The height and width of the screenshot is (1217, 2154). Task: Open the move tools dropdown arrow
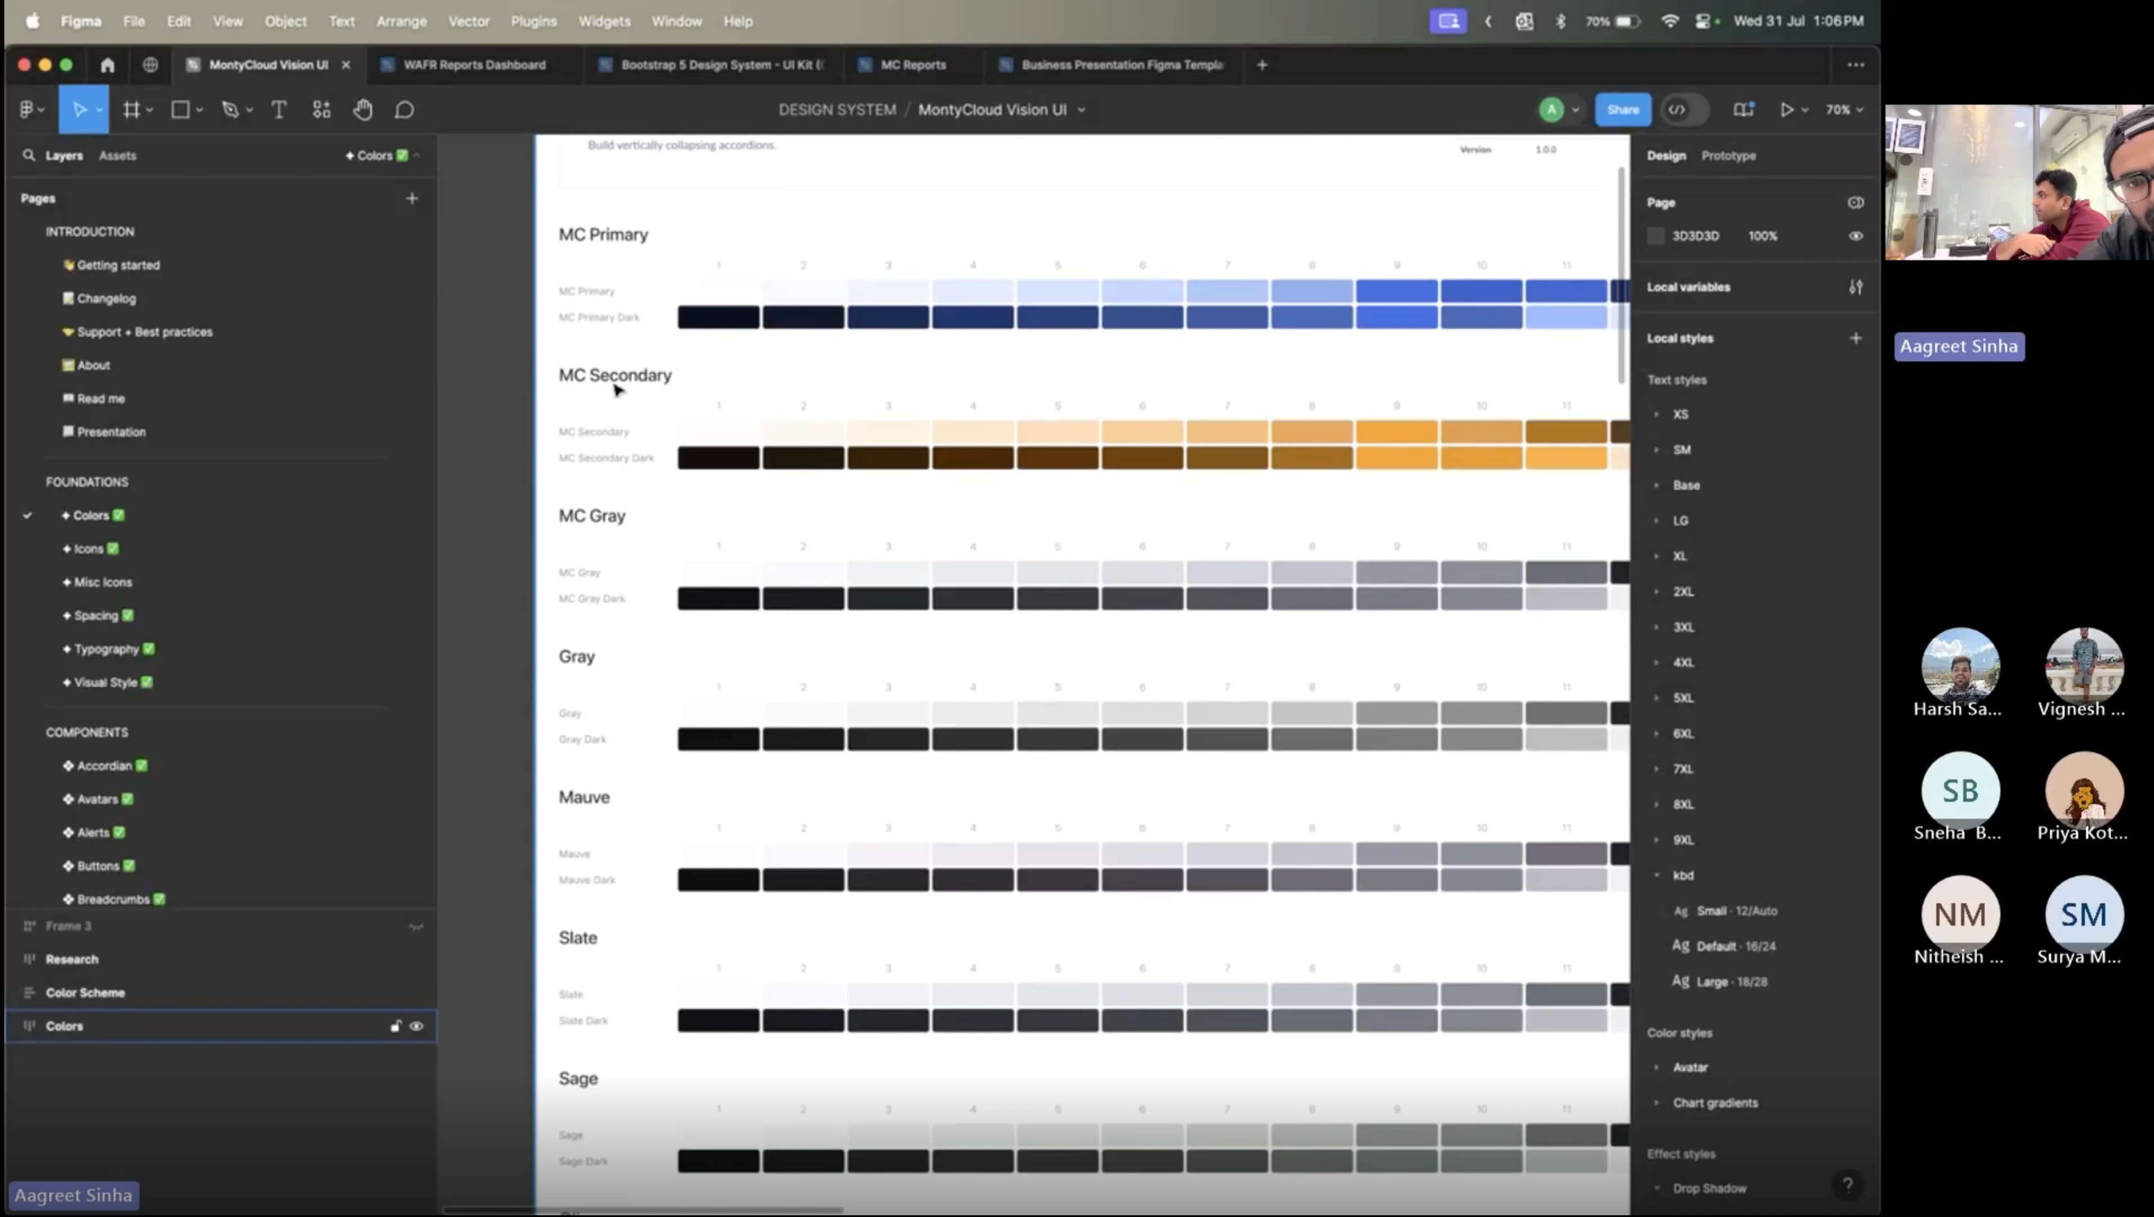tap(99, 110)
